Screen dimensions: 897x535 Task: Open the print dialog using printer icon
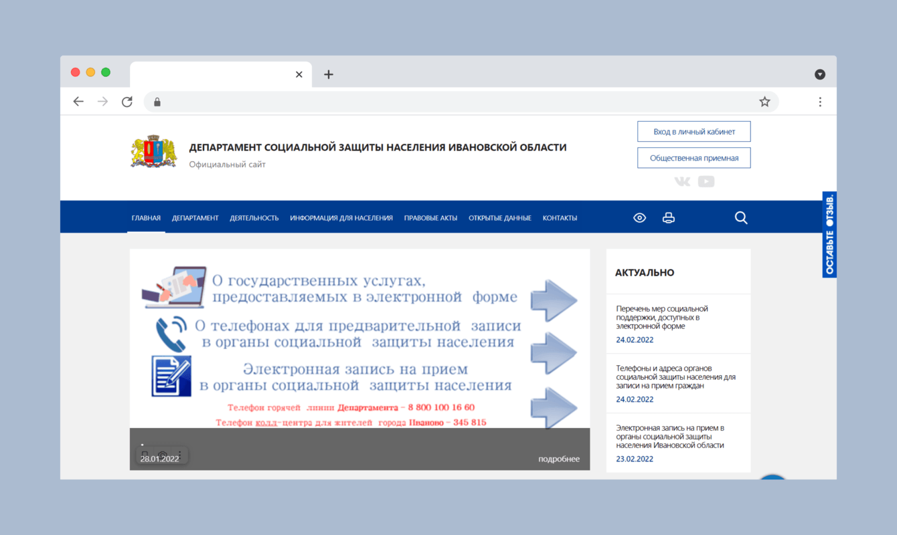tap(669, 217)
